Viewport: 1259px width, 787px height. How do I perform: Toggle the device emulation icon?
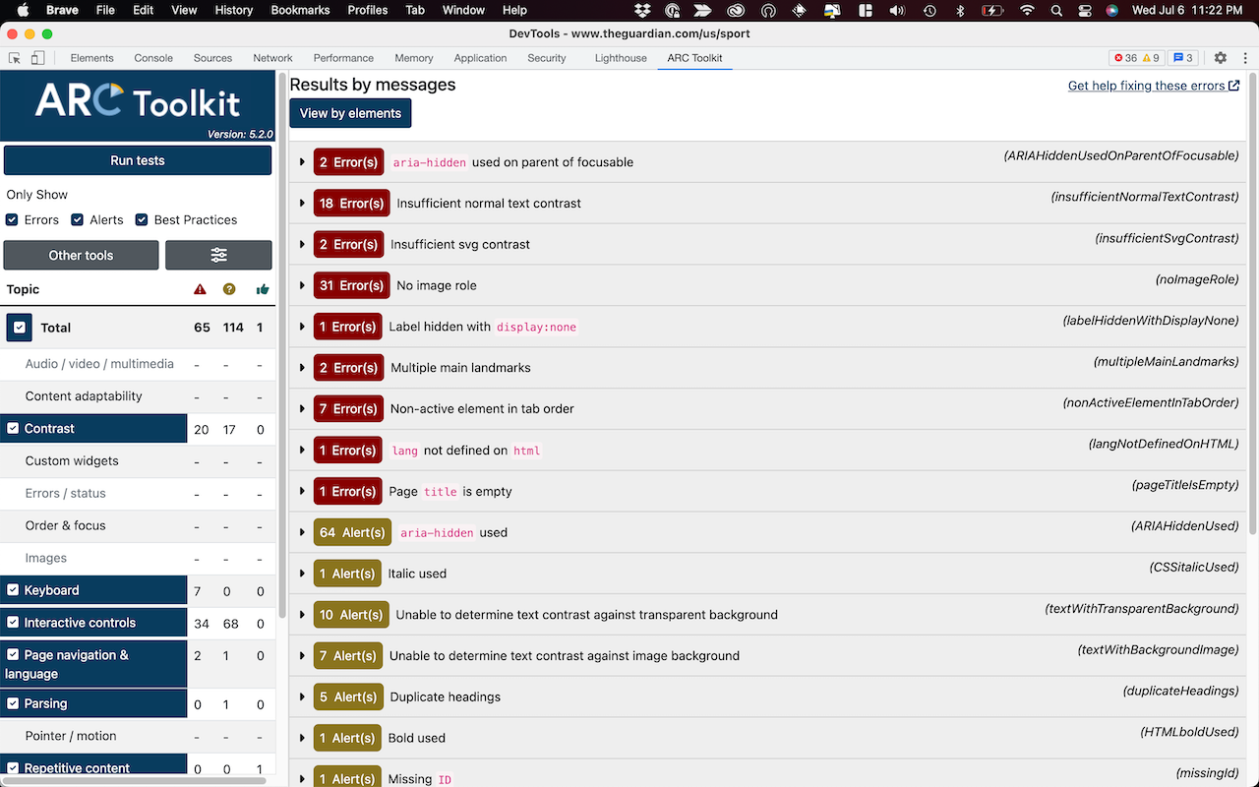point(37,58)
